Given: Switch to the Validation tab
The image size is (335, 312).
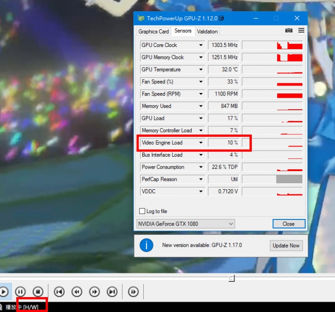Looking at the screenshot, I should (207, 32).
